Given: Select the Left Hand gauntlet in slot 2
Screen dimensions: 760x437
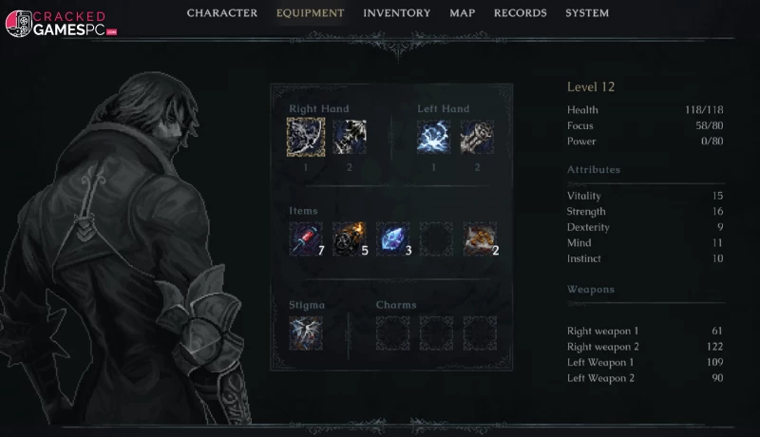Looking at the screenshot, I should 478,137.
